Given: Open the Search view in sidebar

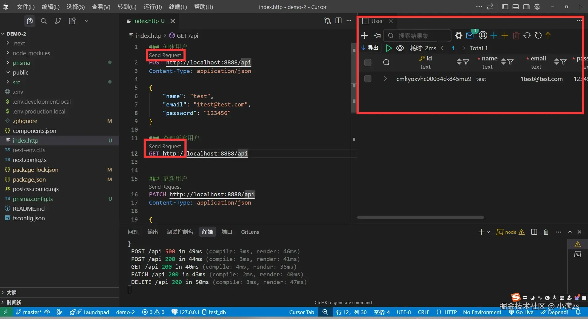Looking at the screenshot, I should 44,21.
